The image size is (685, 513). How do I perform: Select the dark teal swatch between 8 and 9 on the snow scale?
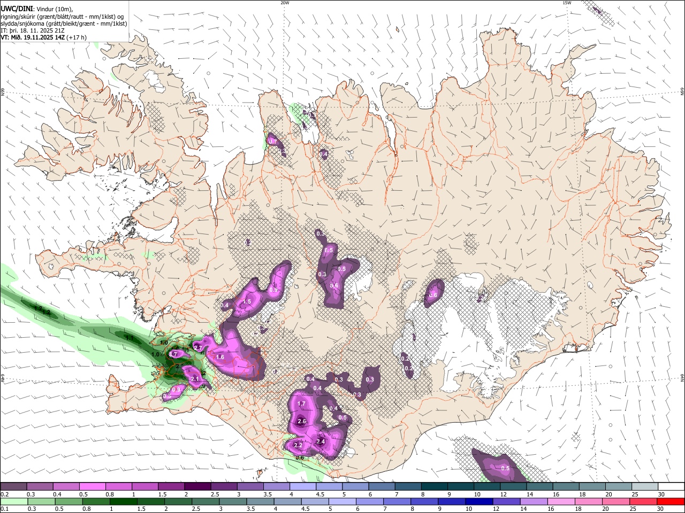[x=435, y=487]
